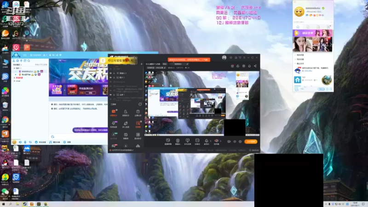Open emoji face at channel window bottom
The width and height of the screenshot is (368, 207).
click(x=14, y=142)
